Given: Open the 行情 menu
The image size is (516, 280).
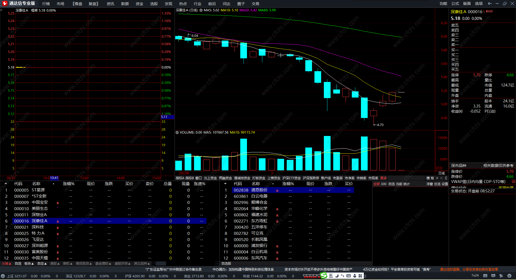Looking at the screenshot, I should (x=46, y=4).
